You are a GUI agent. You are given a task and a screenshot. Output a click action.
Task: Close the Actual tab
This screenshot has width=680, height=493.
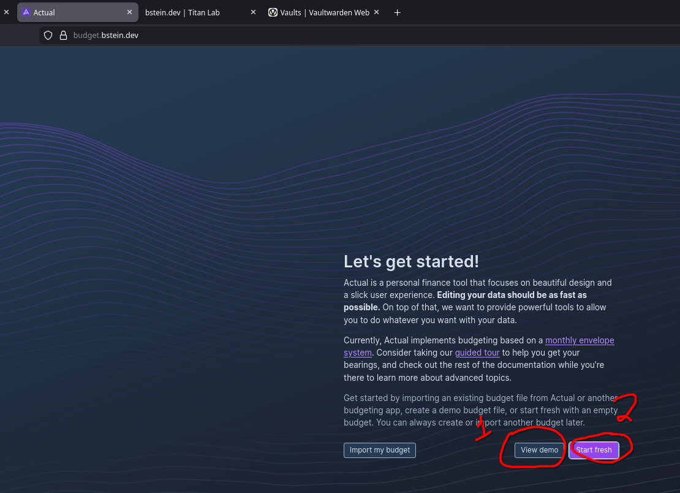(x=129, y=12)
